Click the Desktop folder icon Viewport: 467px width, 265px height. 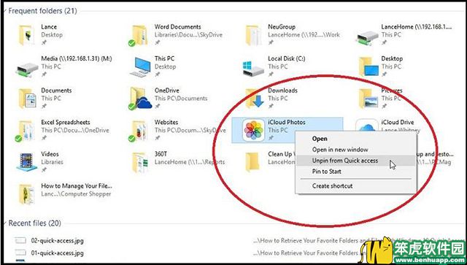pos(368,67)
